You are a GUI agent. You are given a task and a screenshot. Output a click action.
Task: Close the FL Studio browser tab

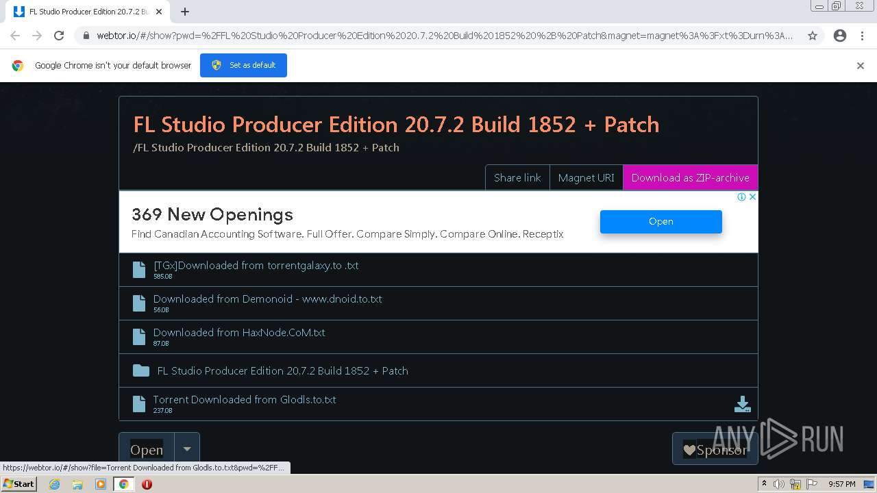(x=159, y=12)
